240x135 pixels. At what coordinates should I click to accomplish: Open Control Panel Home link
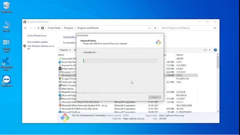[x=37, y=36]
